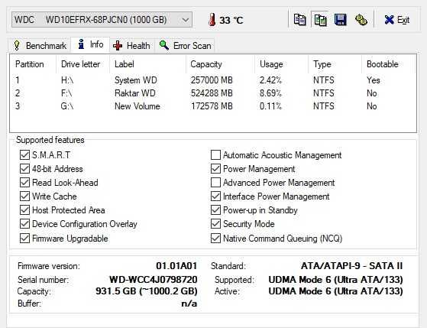Click the Buffer n/a value
The image size is (427, 328).
189,304
